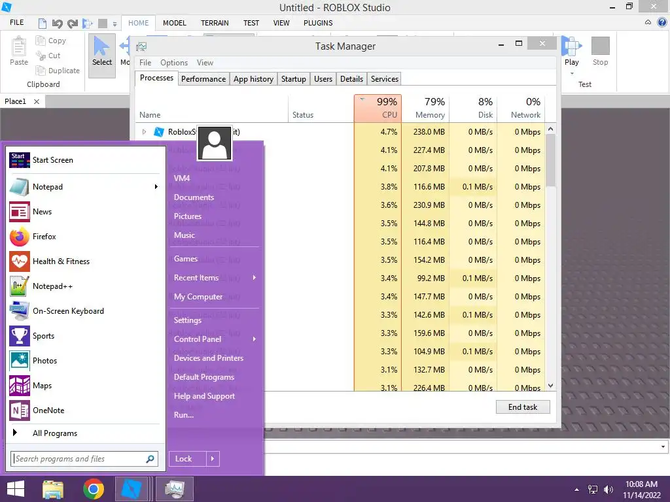Click the user account picture

click(x=215, y=143)
